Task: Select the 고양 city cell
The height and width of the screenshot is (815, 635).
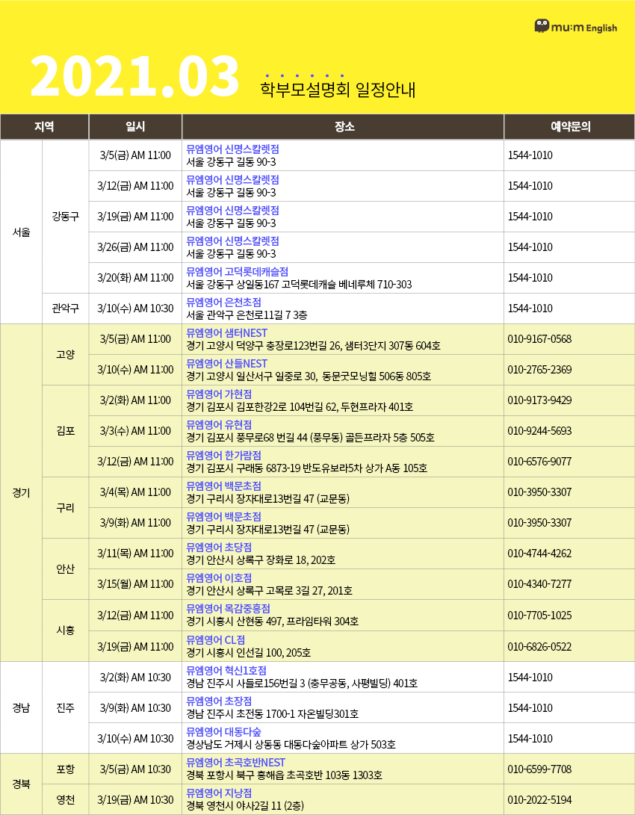Action: click(x=66, y=355)
